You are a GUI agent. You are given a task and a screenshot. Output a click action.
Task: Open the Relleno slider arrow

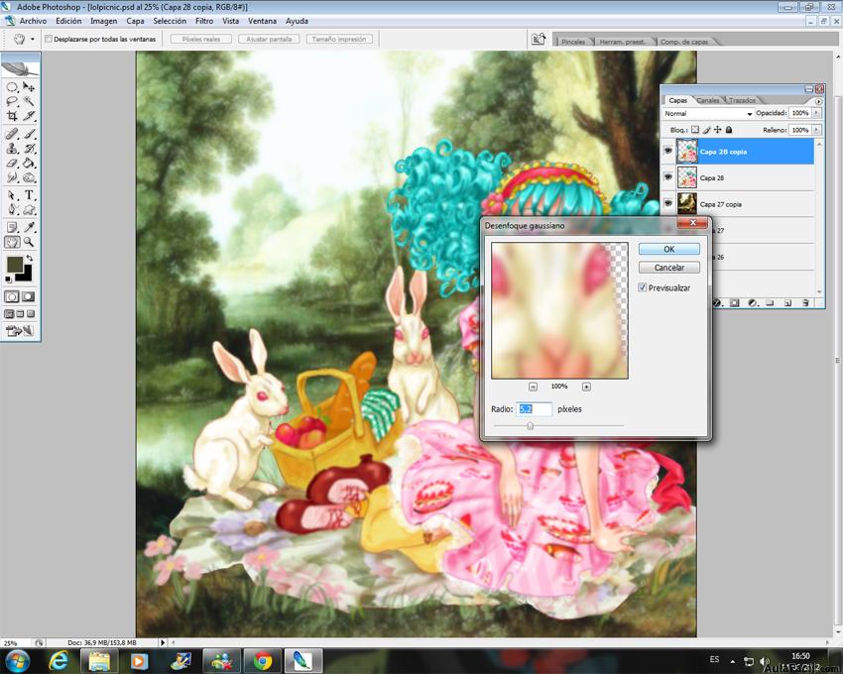coord(816,130)
